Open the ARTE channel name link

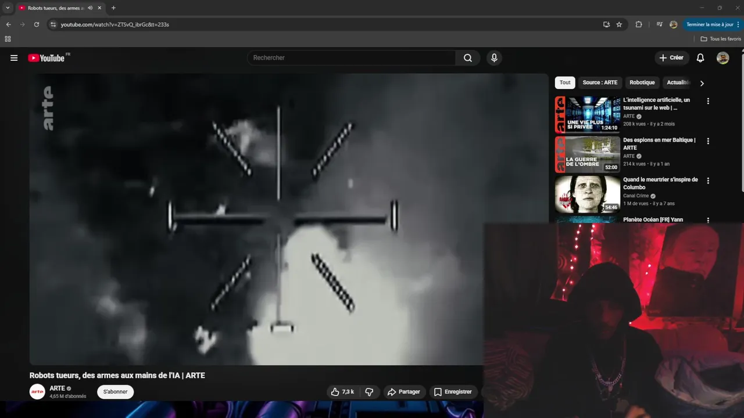tap(57, 388)
